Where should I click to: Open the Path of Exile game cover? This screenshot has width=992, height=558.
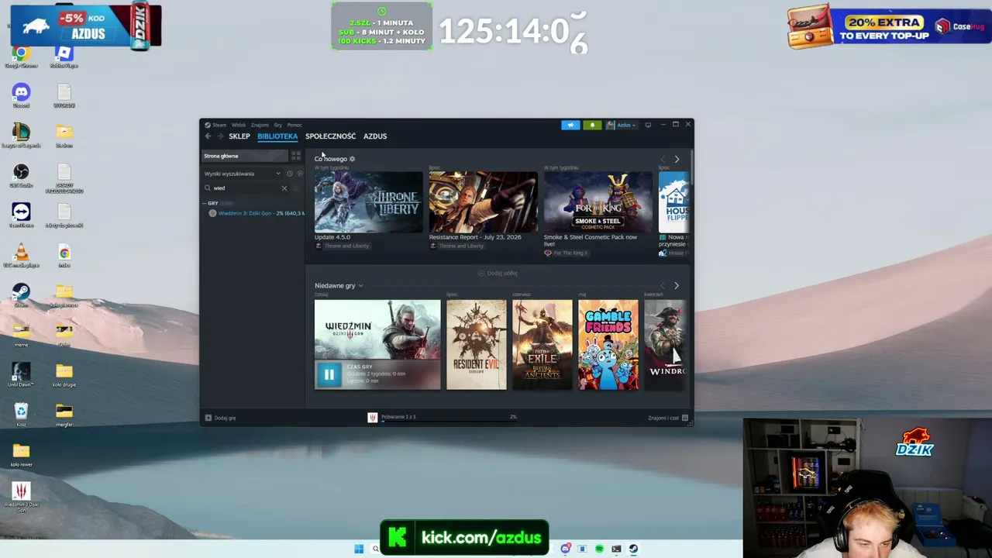[x=542, y=345]
